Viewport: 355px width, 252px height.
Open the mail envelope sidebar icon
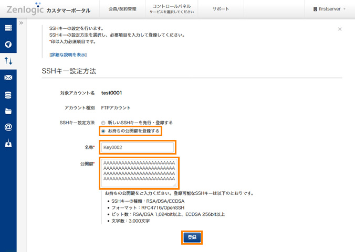click(8, 78)
